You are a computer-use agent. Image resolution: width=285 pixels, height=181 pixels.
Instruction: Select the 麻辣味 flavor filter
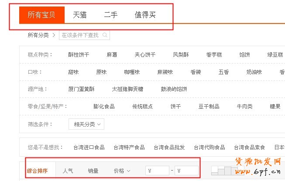165,72
